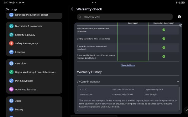188x117 pixels.
Task: Open Pen & keyboard settings
Action: coord(34,81)
